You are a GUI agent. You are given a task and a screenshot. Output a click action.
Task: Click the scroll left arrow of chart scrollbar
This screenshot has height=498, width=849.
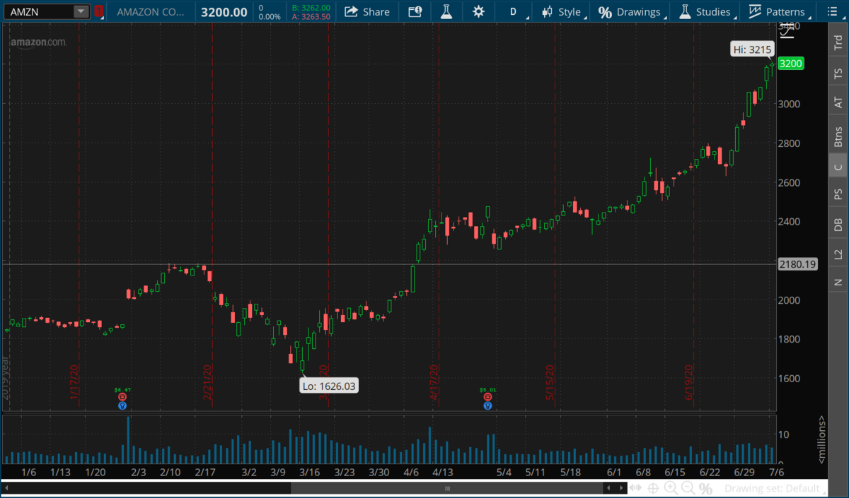(7, 488)
